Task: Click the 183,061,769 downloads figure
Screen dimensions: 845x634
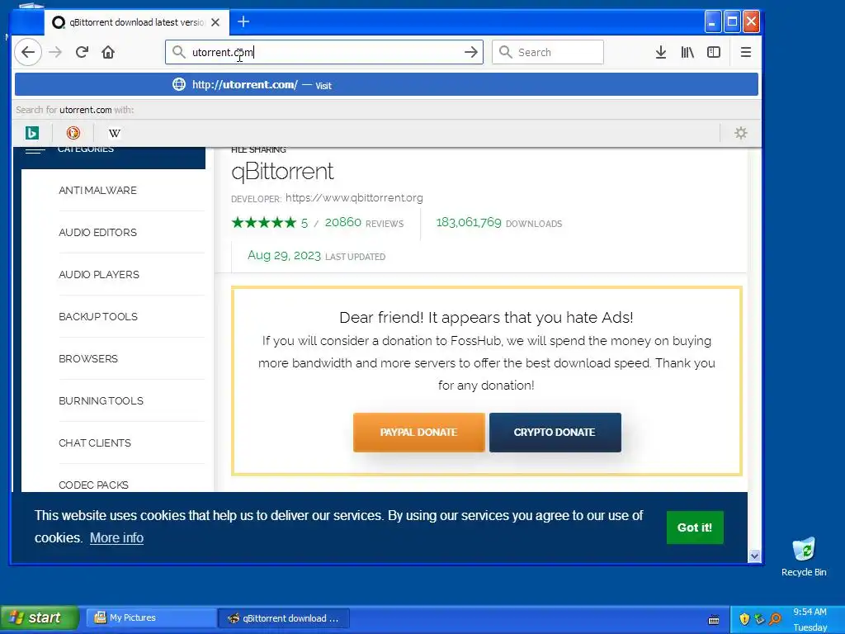Action: click(x=469, y=222)
